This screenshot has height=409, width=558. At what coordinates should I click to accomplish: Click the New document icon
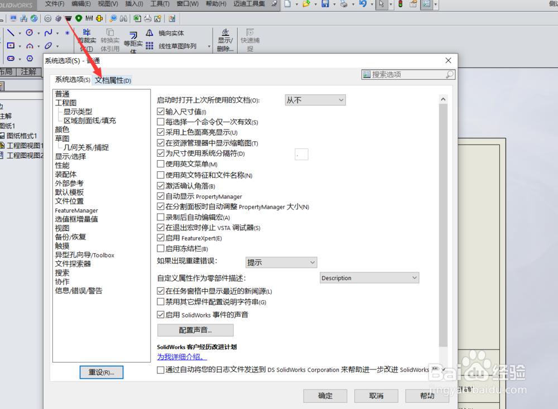[287, 4]
